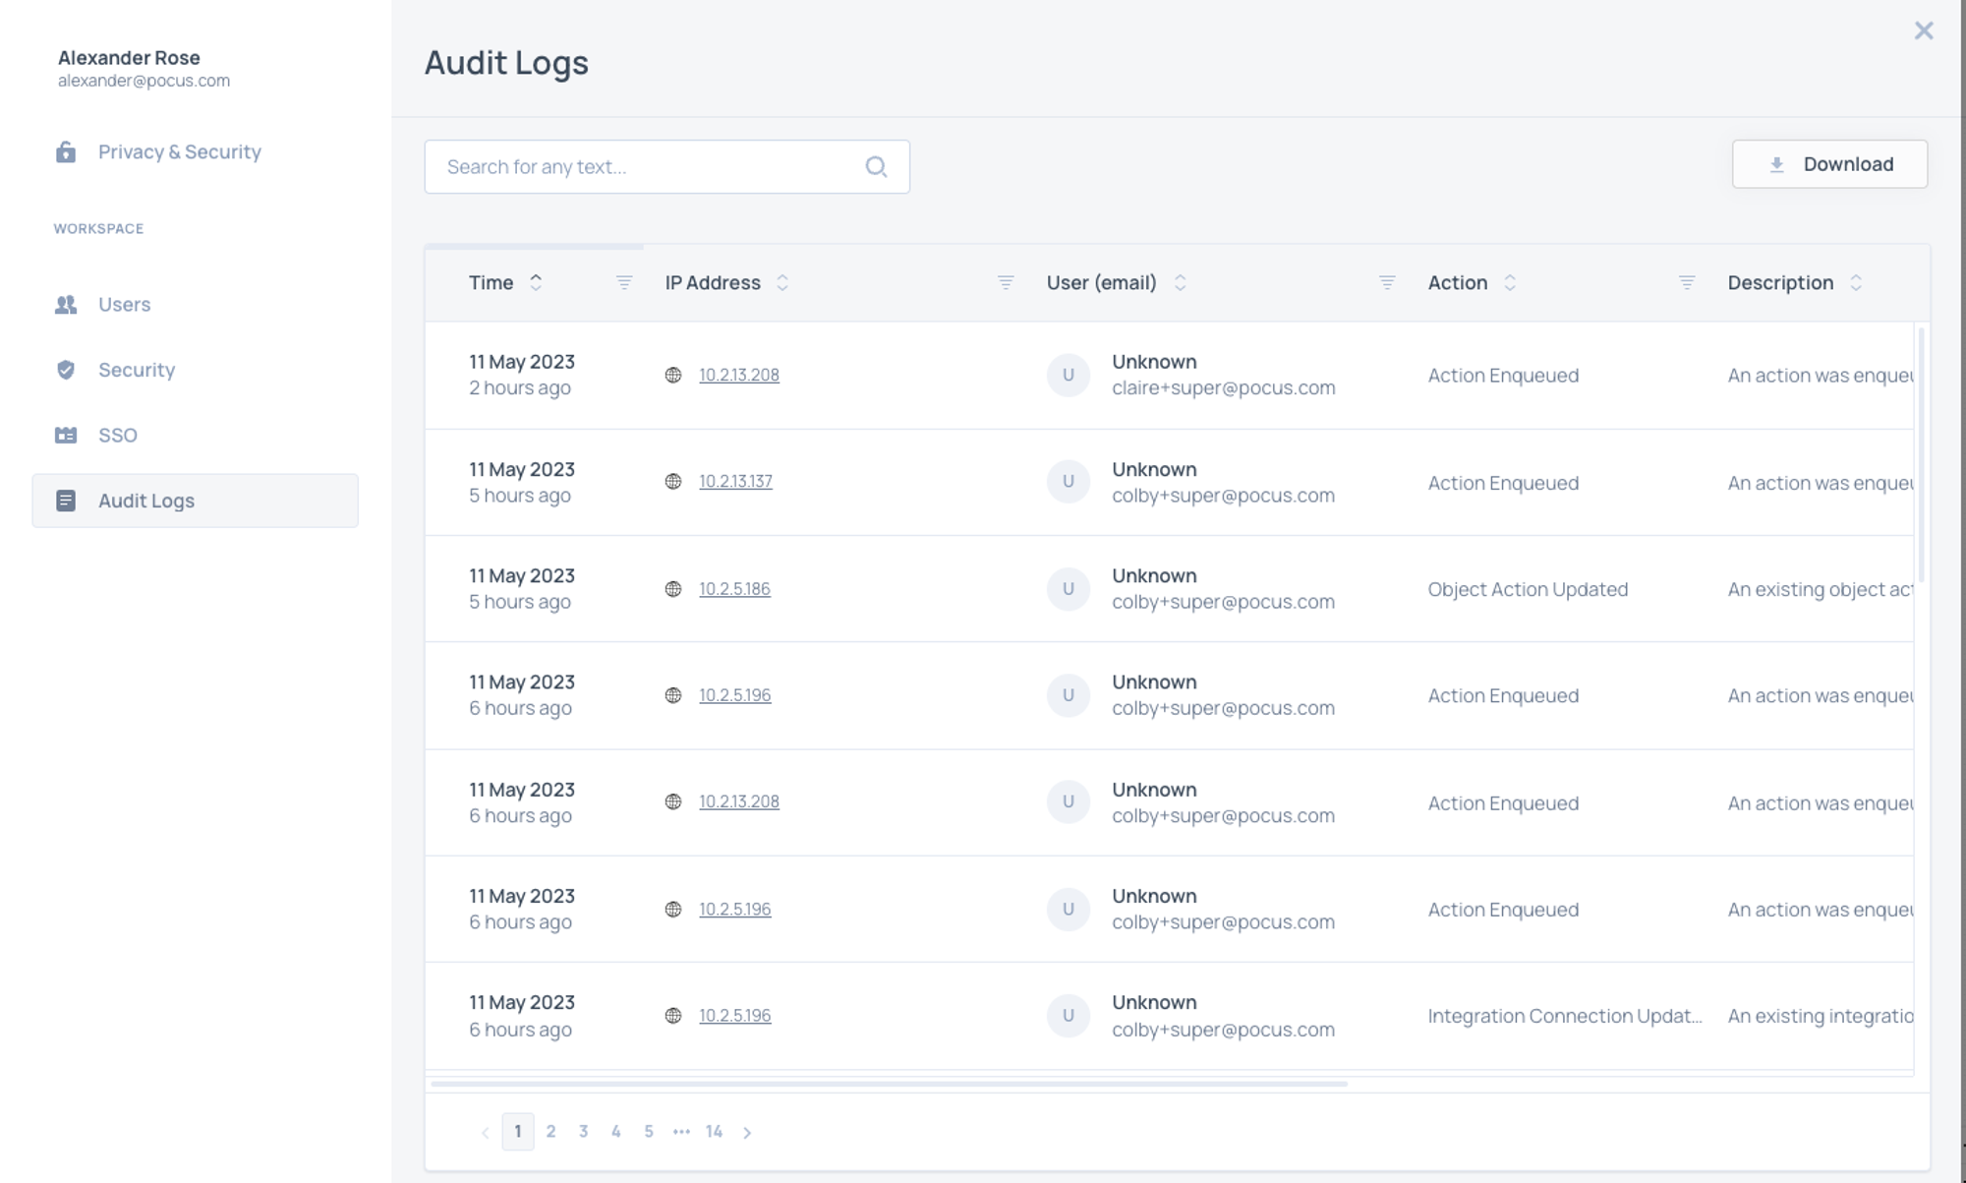The height and width of the screenshot is (1183, 1966).
Task: Toggle sort arrows on Description column
Action: tap(1856, 283)
